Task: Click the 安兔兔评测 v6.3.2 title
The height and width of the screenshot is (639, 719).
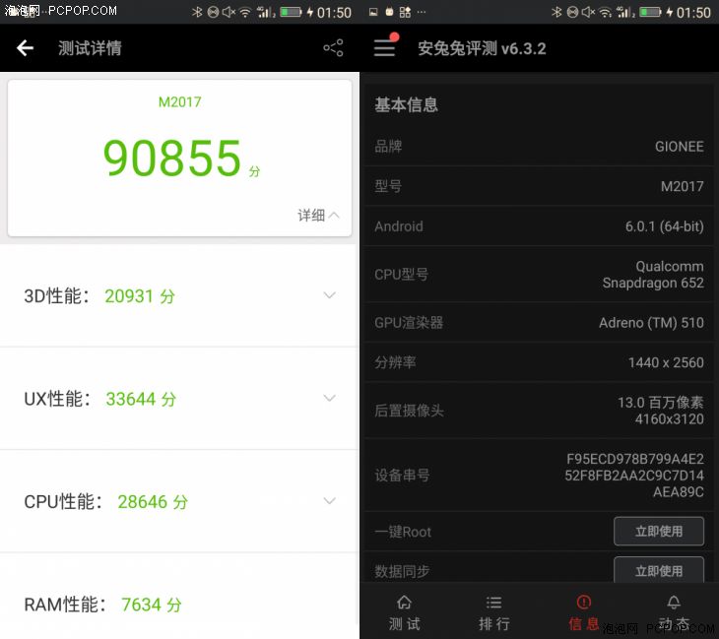Action: pyautogui.click(x=482, y=48)
